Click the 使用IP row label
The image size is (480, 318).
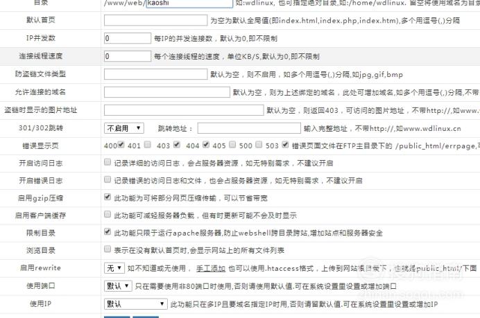coord(40,304)
